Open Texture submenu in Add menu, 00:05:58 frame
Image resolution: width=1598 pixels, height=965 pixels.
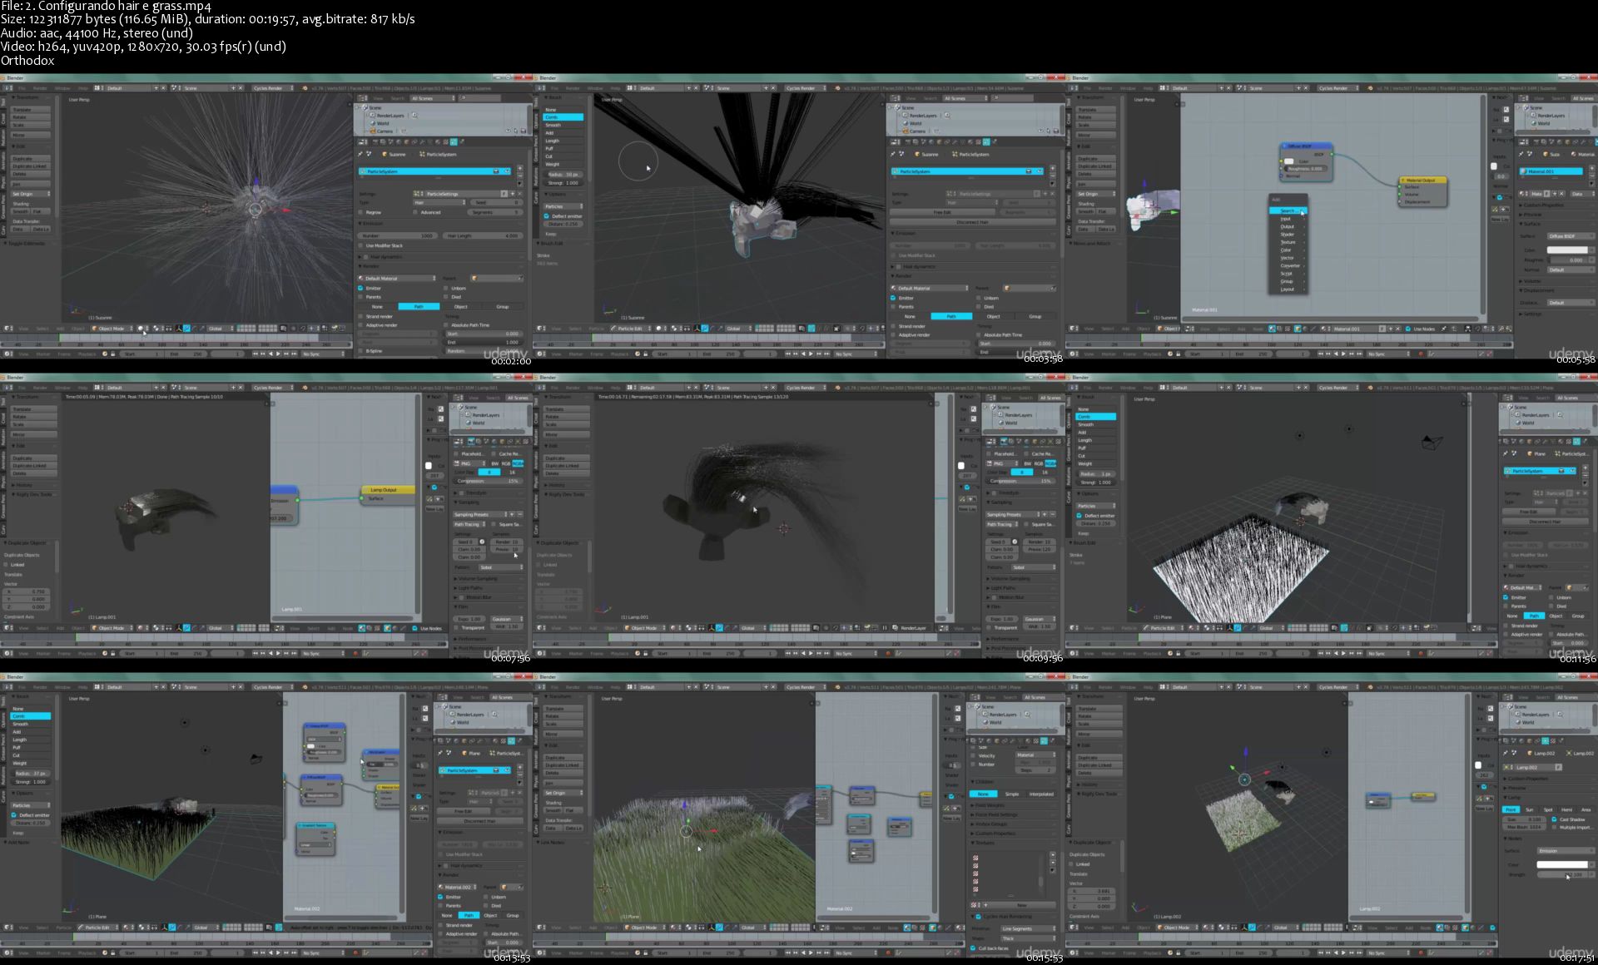click(x=1288, y=242)
